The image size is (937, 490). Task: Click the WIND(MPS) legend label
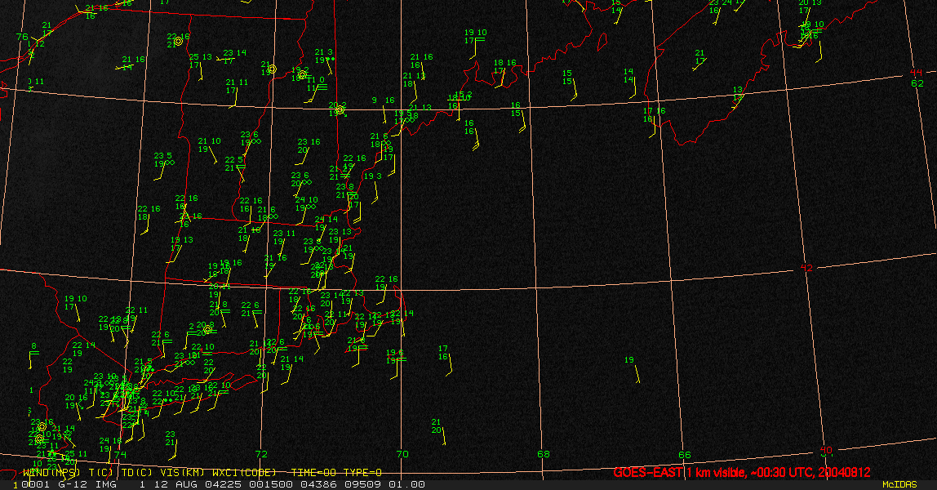tap(51, 473)
